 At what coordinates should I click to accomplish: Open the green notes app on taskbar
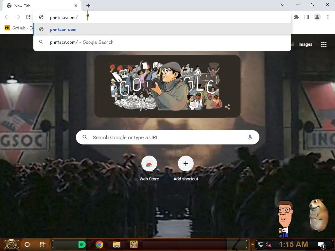82,244
